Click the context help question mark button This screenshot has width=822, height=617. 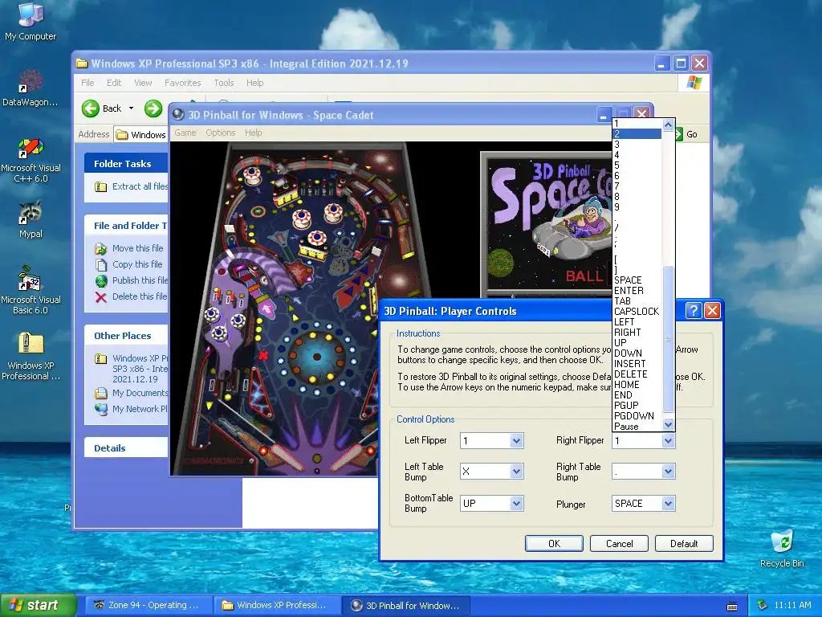click(693, 311)
